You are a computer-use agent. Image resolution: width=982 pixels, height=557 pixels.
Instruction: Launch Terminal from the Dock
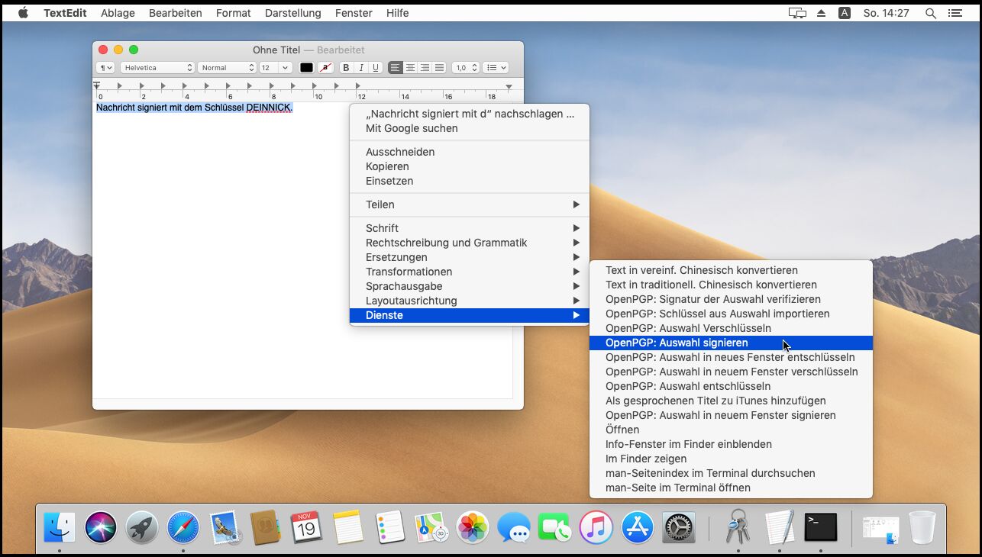(821, 527)
